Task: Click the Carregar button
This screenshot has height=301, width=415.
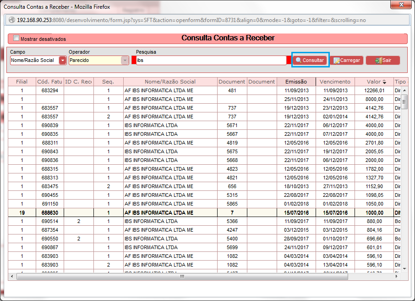Action: [x=347, y=60]
